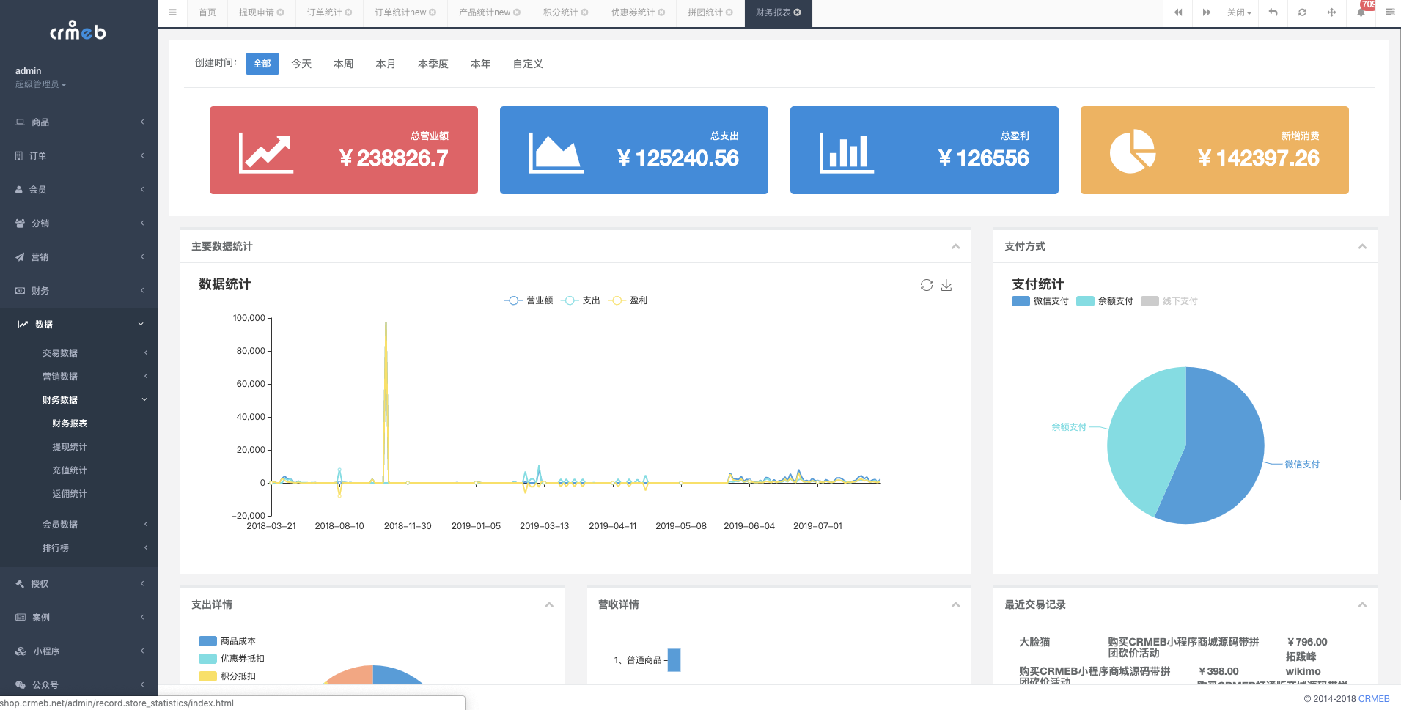This screenshot has width=1401, height=710.
Task: Close the 积分统计 tab via x icon
Action: tap(585, 12)
